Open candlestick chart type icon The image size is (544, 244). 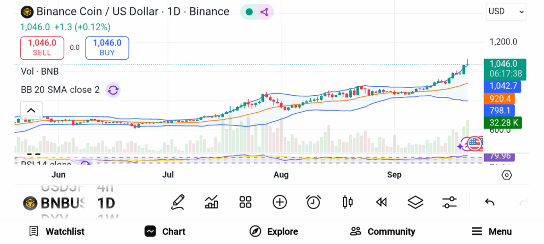pyautogui.click(x=348, y=202)
